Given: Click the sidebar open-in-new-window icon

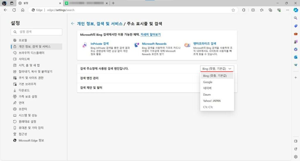Looking at the screenshot, I should [296, 149].
